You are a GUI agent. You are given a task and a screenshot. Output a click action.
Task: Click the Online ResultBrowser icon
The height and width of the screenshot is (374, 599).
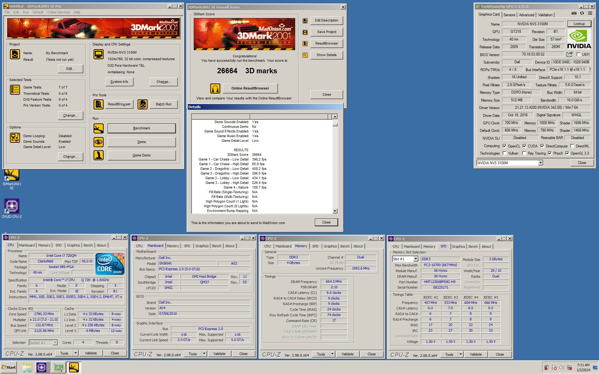pyautogui.click(x=215, y=88)
